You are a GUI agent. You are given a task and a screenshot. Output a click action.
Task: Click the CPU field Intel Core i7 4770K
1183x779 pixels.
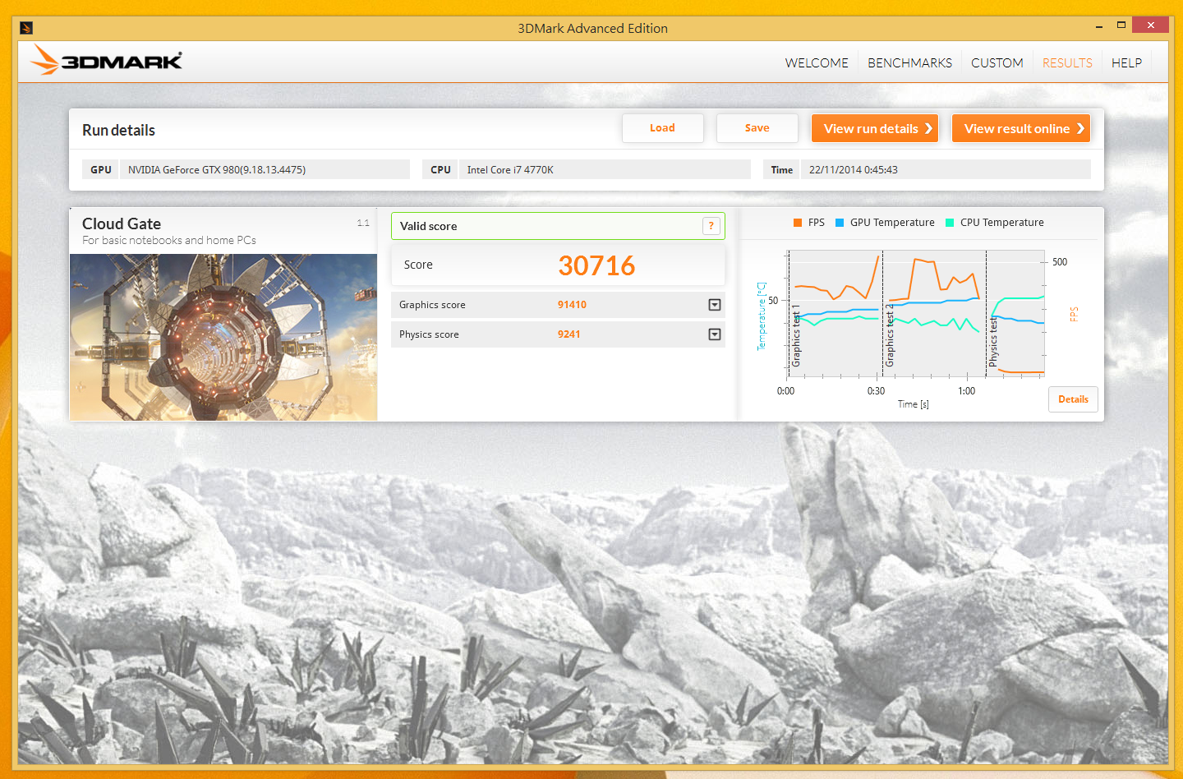click(x=605, y=170)
